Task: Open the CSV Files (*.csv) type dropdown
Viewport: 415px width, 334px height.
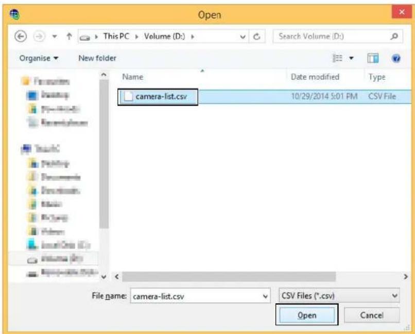Action: 339,295
